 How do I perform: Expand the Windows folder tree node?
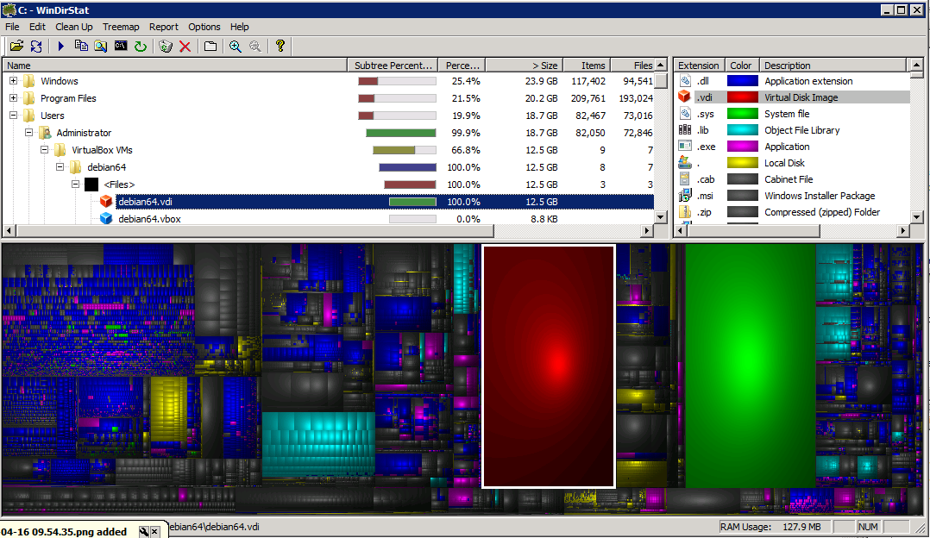click(14, 81)
